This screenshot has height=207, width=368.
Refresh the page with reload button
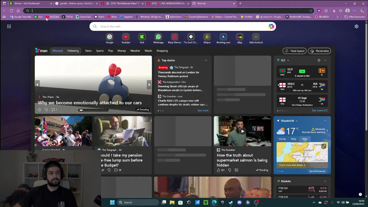coord(11,11)
